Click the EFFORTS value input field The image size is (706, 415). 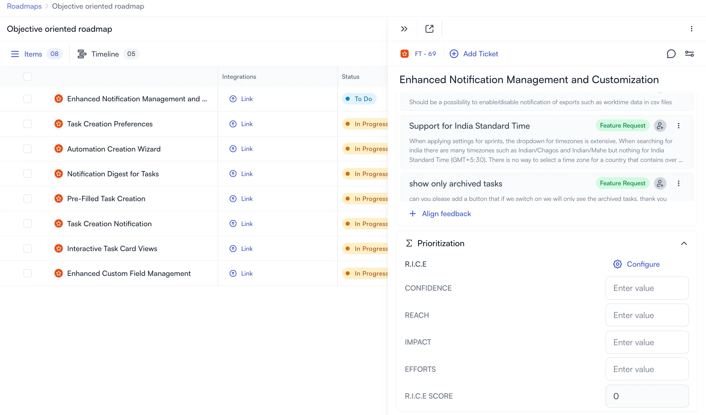[x=647, y=369]
